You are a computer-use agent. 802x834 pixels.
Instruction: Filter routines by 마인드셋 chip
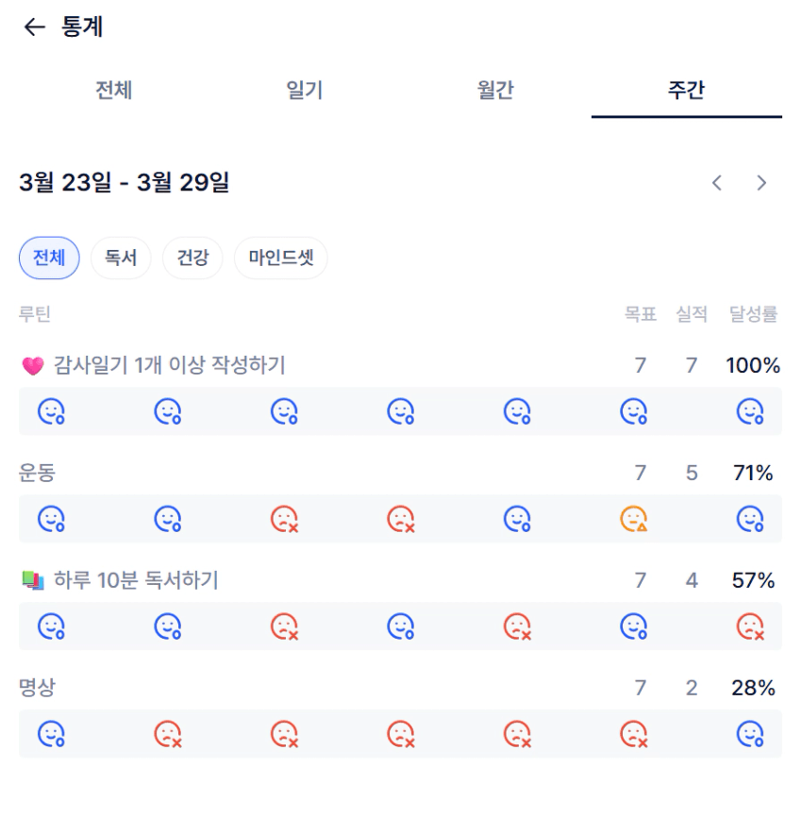pyautogui.click(x=280, y=259)
